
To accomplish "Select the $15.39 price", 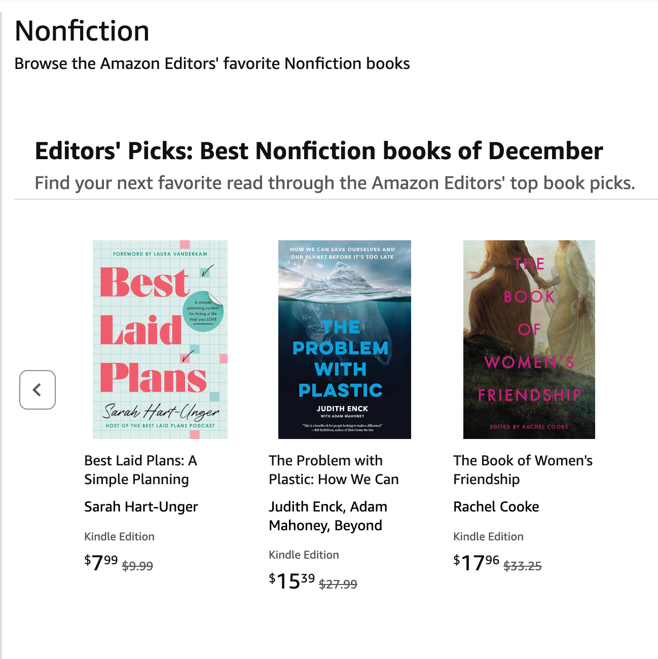I will click(x=292, y=580).
